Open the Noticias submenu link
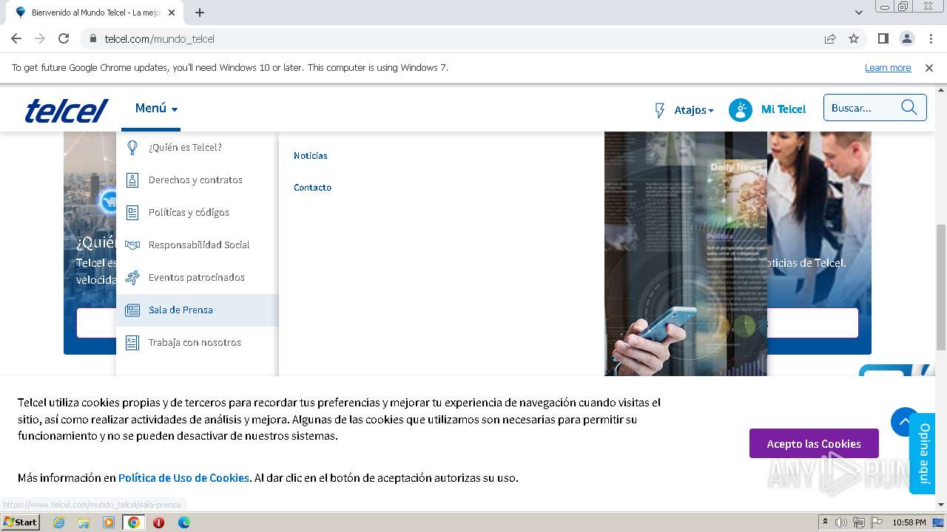Screen dimensions: 947x532 (311, 155)
